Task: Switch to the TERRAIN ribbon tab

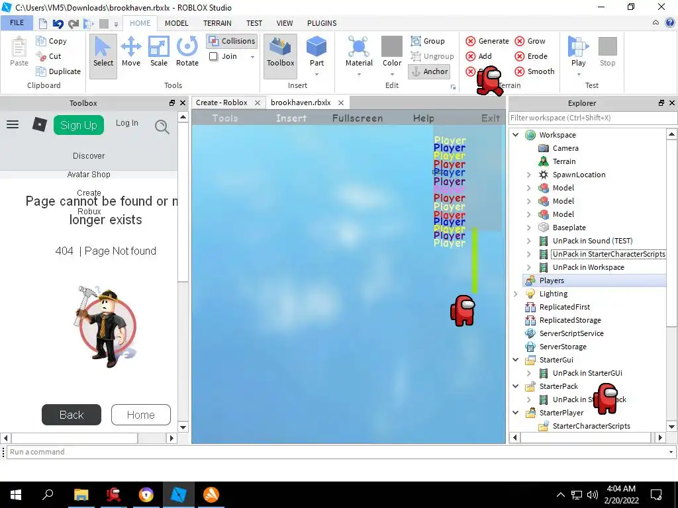Action: pos(217,23)
